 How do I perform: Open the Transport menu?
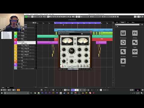click(27, 14)
